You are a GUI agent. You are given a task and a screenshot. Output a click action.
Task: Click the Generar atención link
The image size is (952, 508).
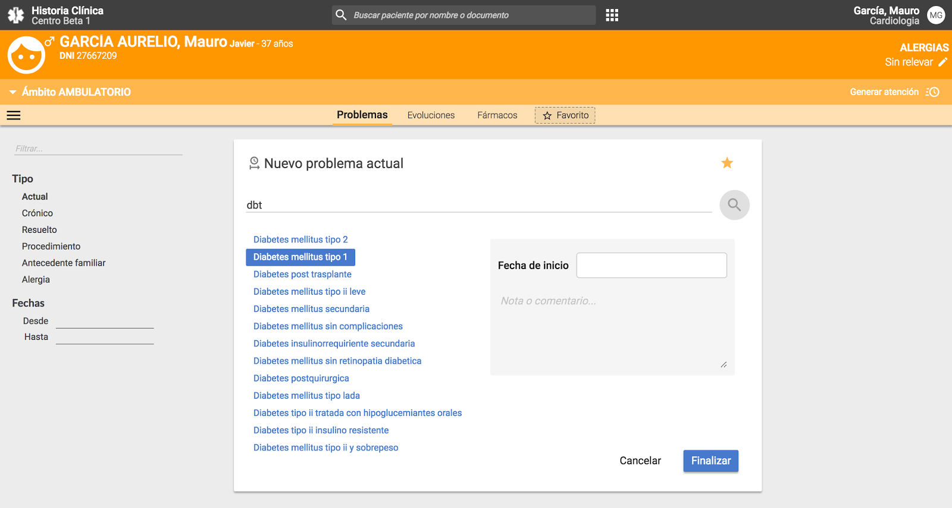pyautogui.click(x=884, y=91)
